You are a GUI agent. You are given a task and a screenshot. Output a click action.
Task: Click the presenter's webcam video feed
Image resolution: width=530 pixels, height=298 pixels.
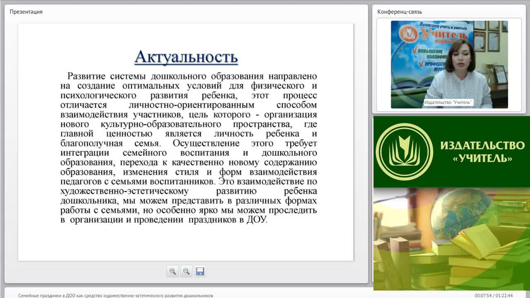449,65
